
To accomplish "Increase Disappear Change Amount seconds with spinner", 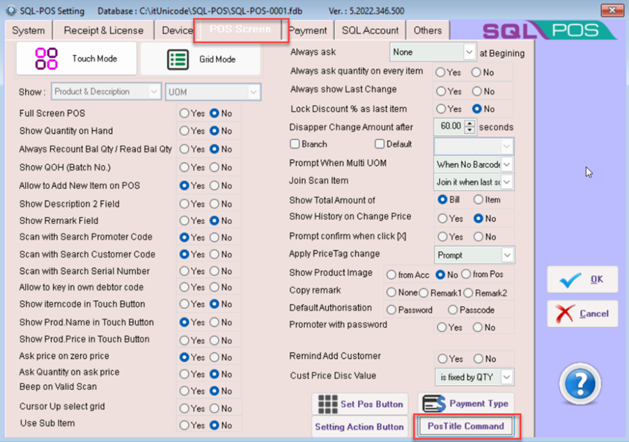I will [469, 123].
